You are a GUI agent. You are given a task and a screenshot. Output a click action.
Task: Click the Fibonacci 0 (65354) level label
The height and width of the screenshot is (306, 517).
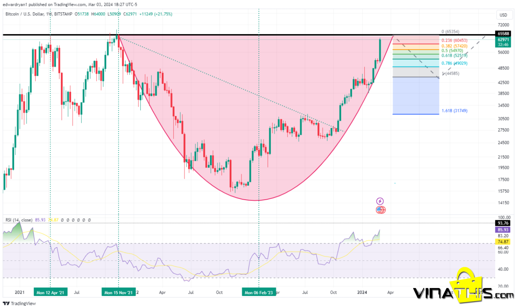[x=450, y=32]
